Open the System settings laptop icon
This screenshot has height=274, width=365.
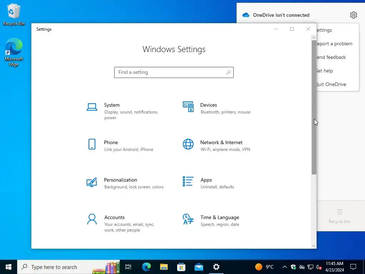pyautogui.click(x=92, y=107)
